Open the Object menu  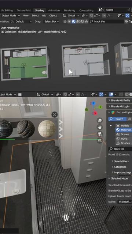coord(53,15)
